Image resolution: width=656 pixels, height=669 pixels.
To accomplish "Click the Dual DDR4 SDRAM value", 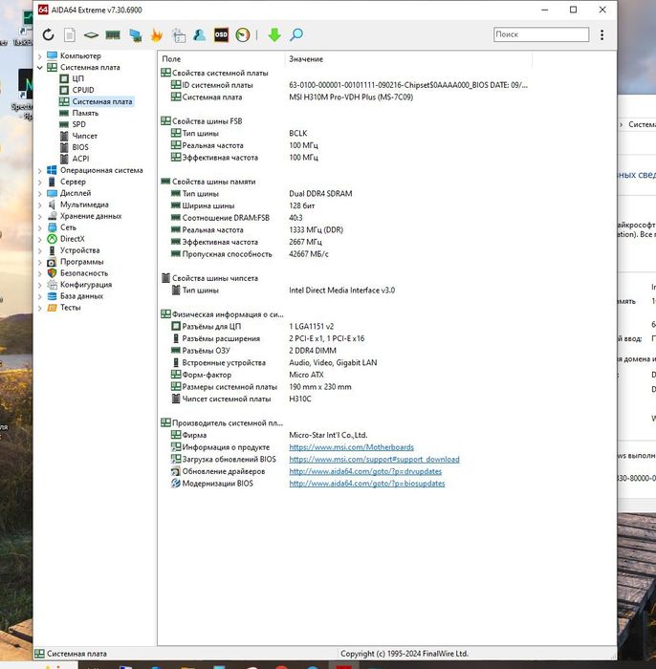I will pyautogui.click(x=320, y=194).
